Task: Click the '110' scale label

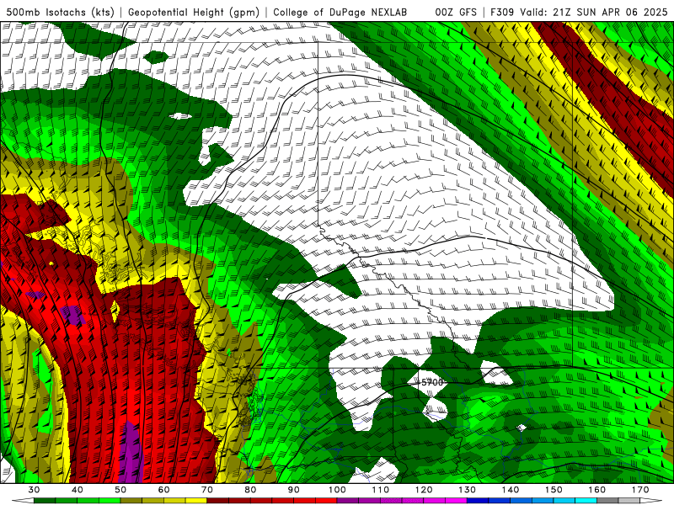Action: tap(381, 490)
